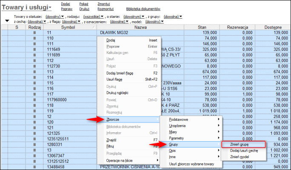Collapse filter panel with black triangle
Viewport: 291px width, 170px height.
tap(7, 21)
